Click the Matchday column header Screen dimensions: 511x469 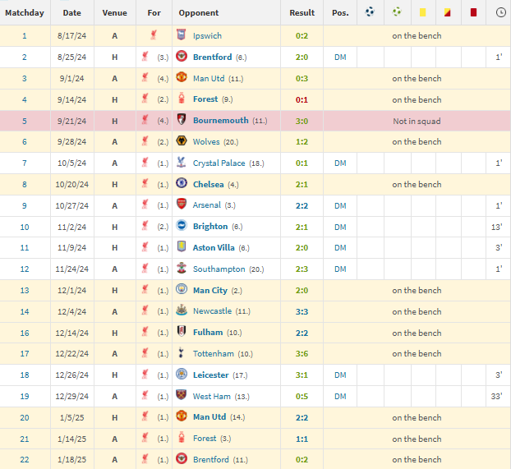click(x=25, y=12)
